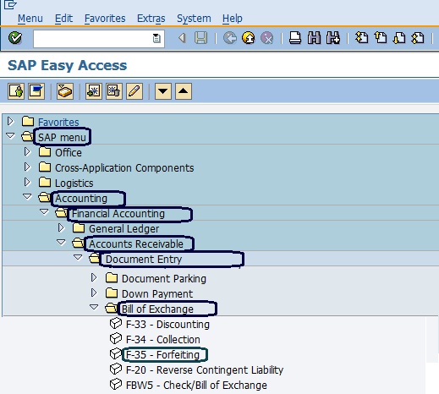Click the SAP Business Workplace icon
This screenshot has width=439, height=394.
tap(65, 91)
